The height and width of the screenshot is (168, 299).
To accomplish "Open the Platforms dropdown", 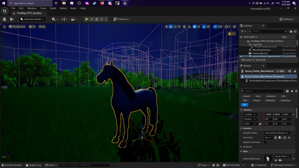I will (122, 19).
